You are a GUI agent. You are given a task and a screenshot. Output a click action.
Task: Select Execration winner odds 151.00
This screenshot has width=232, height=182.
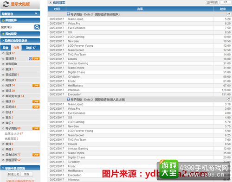pyautogui.click(x=226, y=94)
